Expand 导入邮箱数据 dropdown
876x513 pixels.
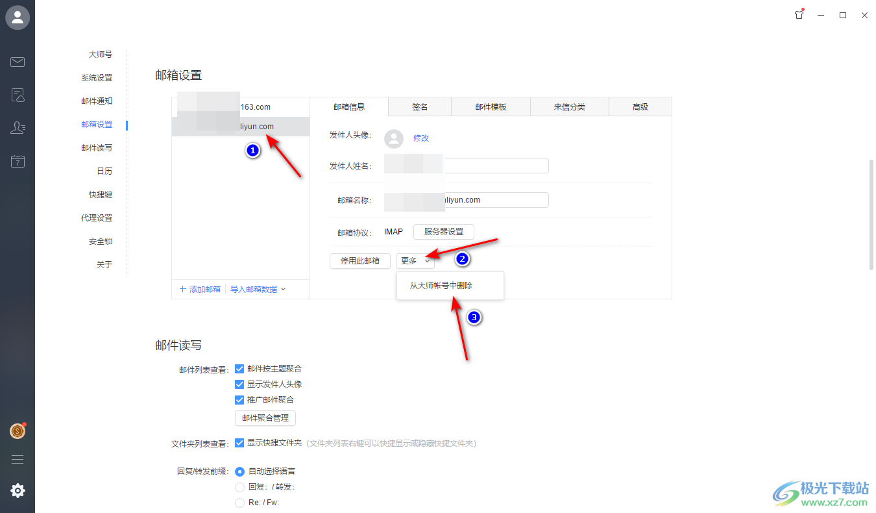[258, 289]
